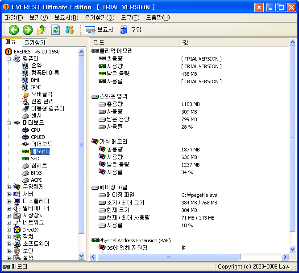This screenshot has width=299, height=273.
Task: Click the red X button beside minimize
Action: (x=259, y=8)
